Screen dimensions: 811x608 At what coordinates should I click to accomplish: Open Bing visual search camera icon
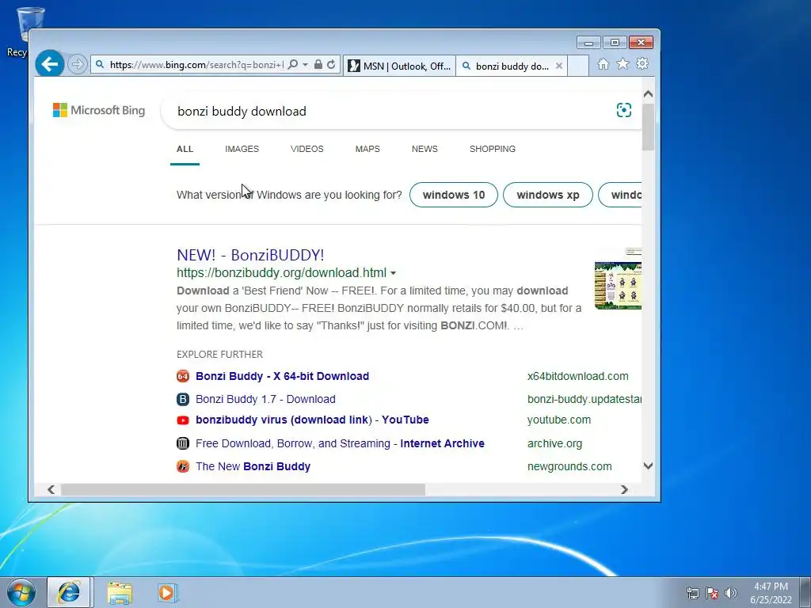pos(624,110)
